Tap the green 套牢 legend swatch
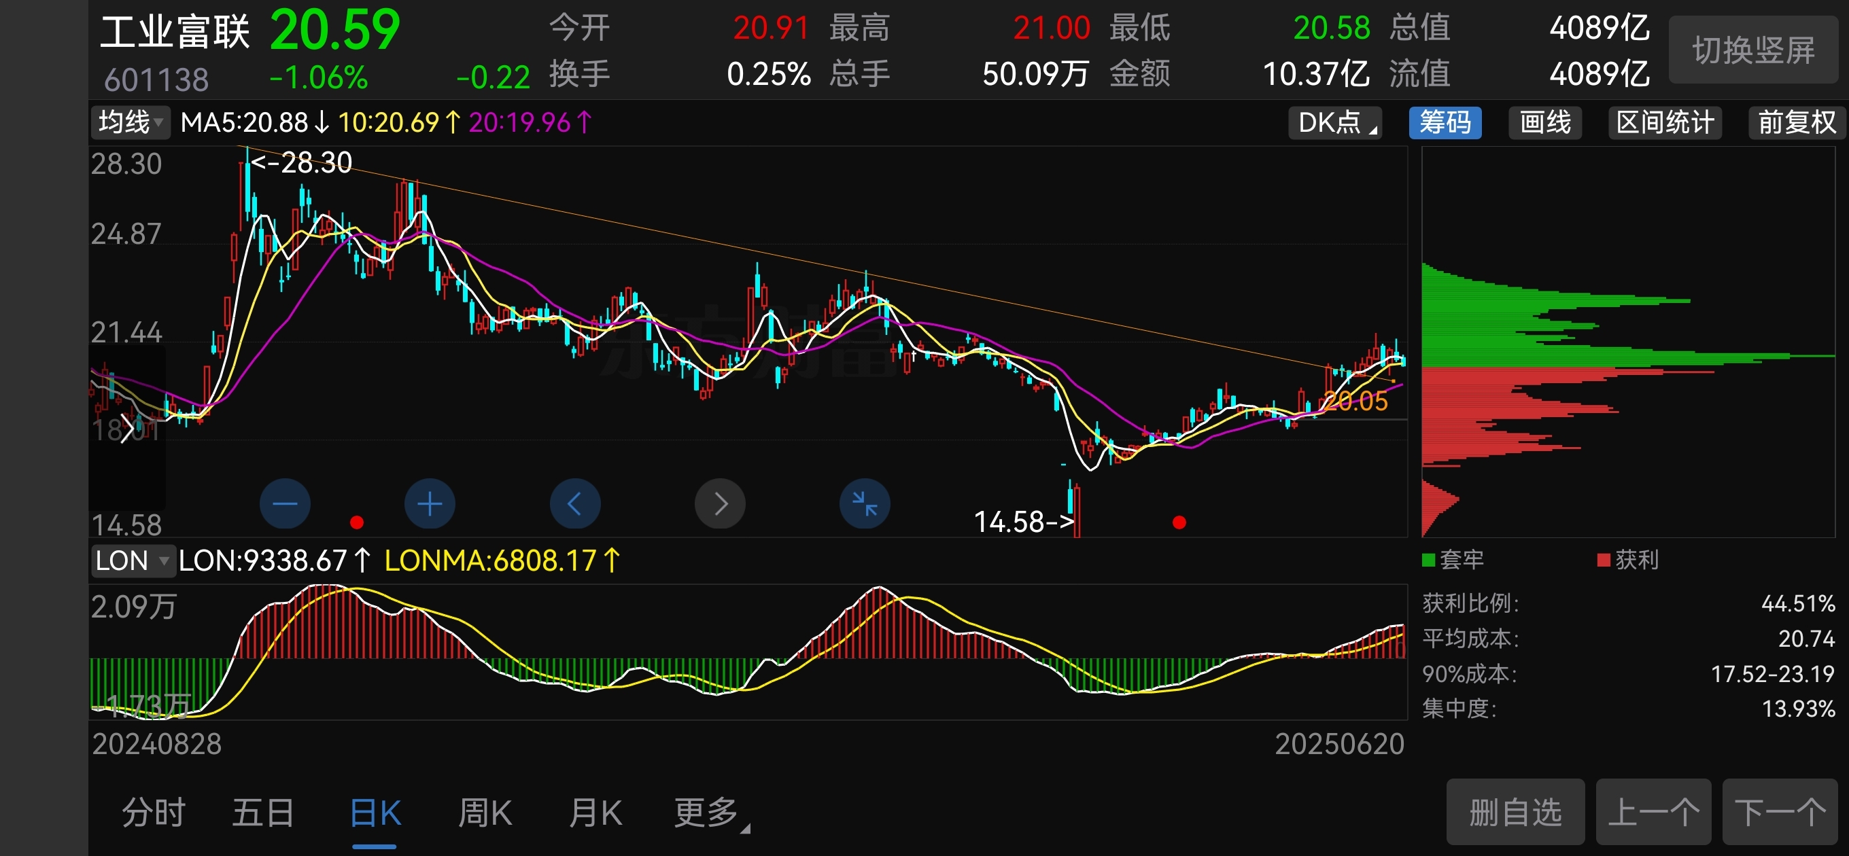 pyautogui.click(x=1428, y=560)
